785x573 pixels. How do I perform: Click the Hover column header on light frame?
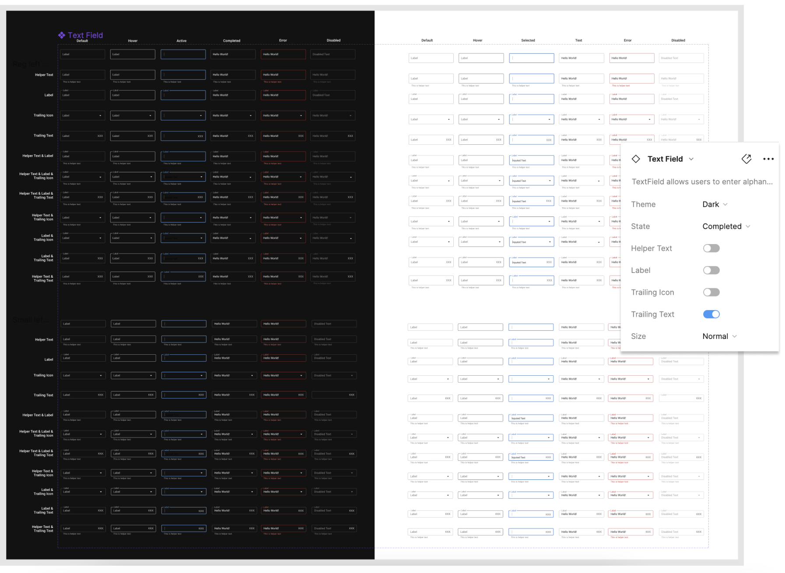477,40
